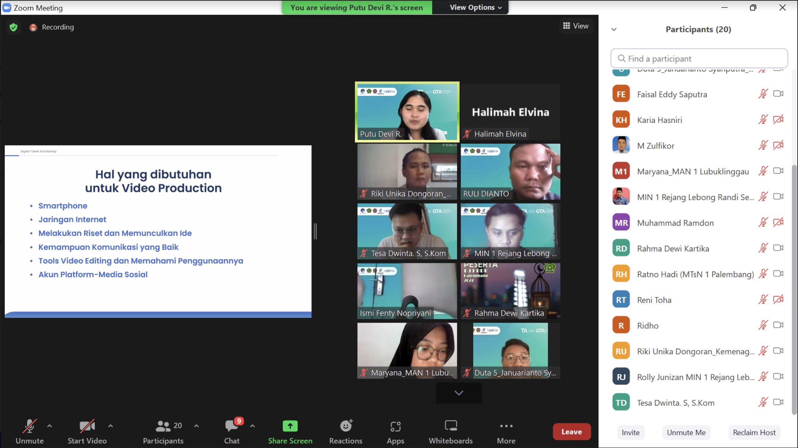Screen dimensions: 798x448
Task: Click the Share Screen icon
Action: (290, 426)
